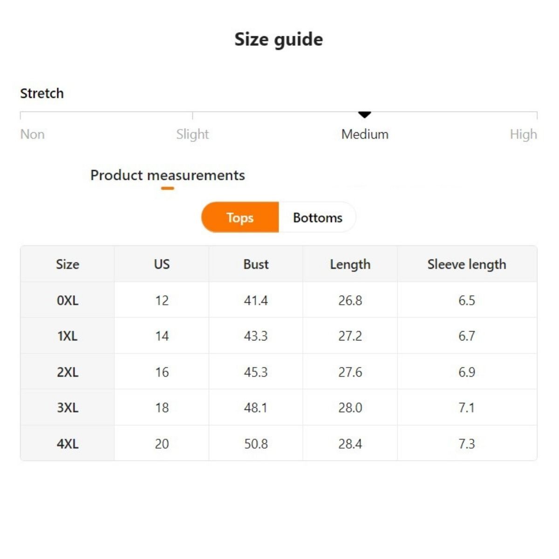Switch to the Tops tab

tap(240, 218)
